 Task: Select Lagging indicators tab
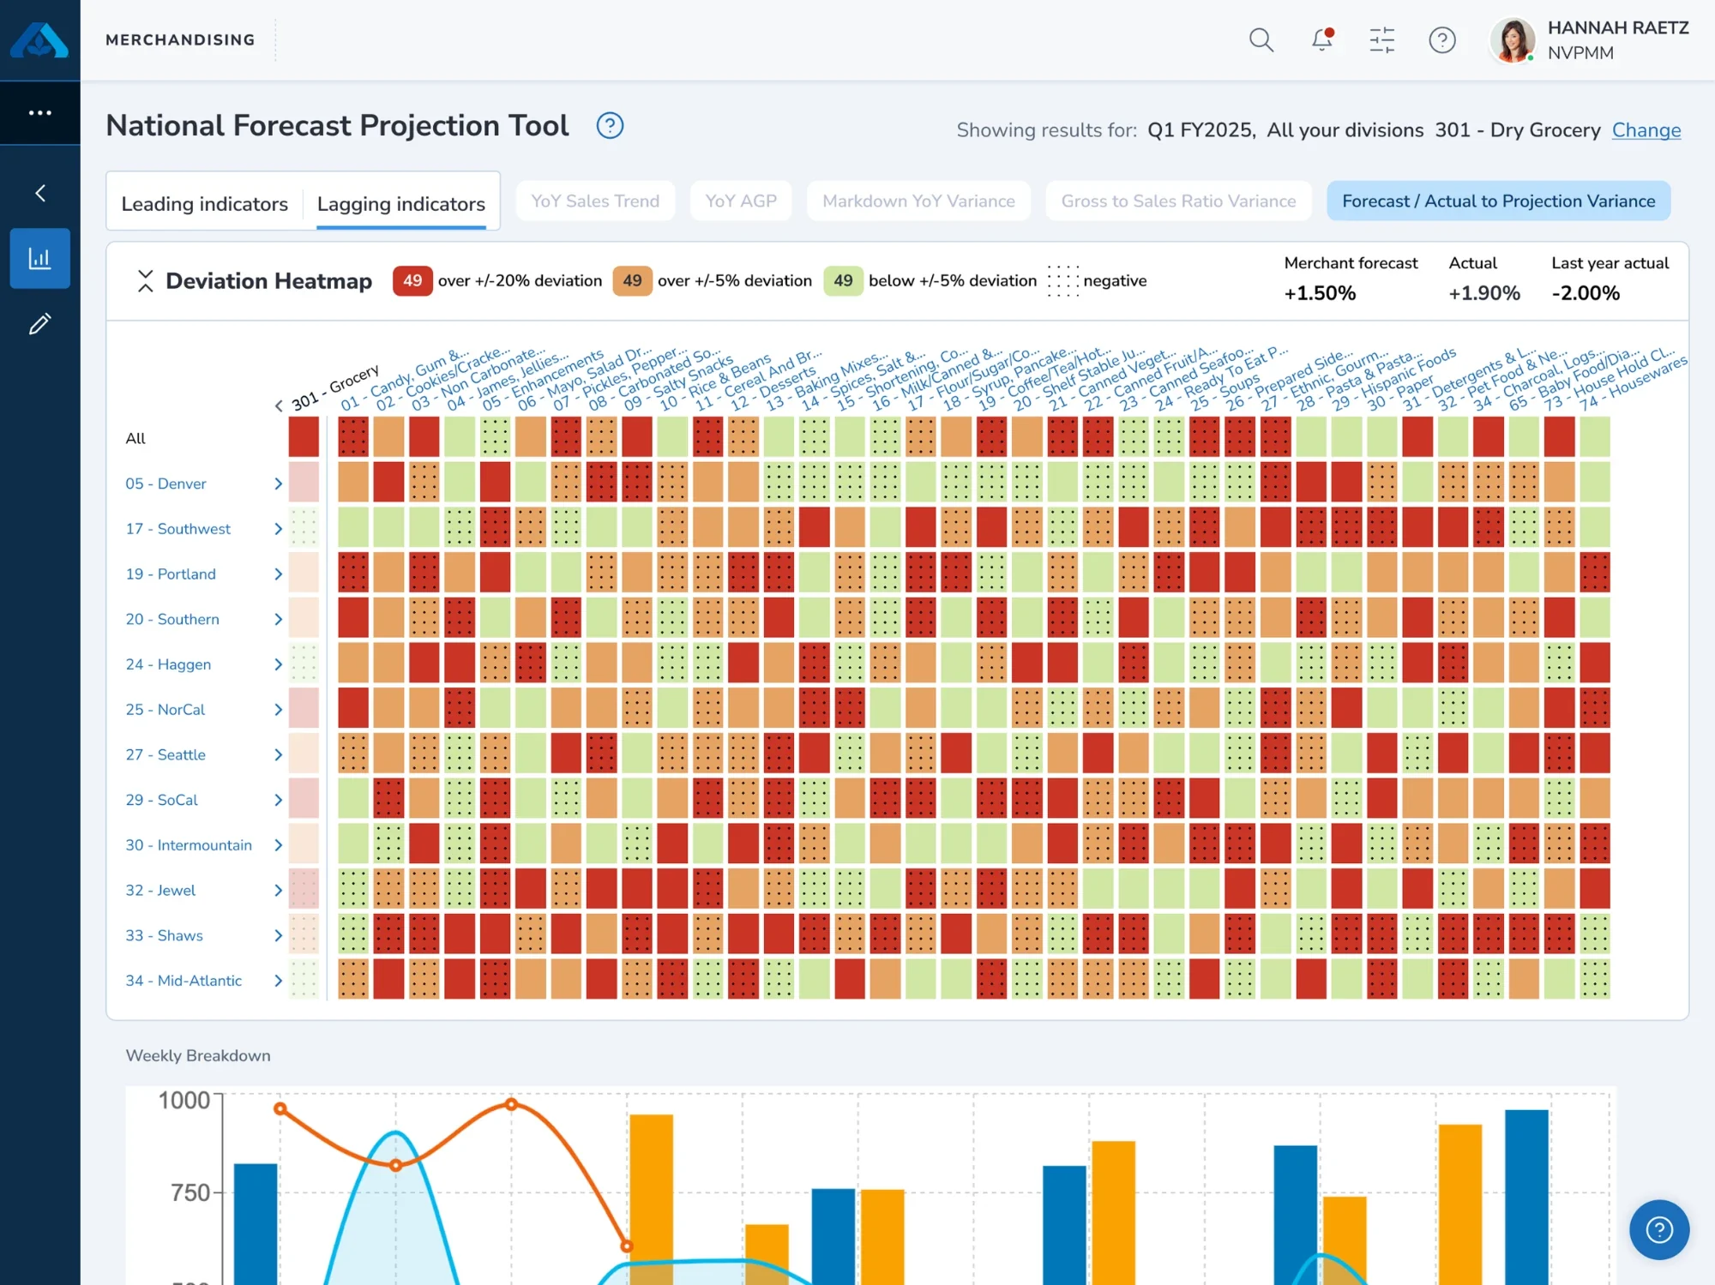point(401,204)
